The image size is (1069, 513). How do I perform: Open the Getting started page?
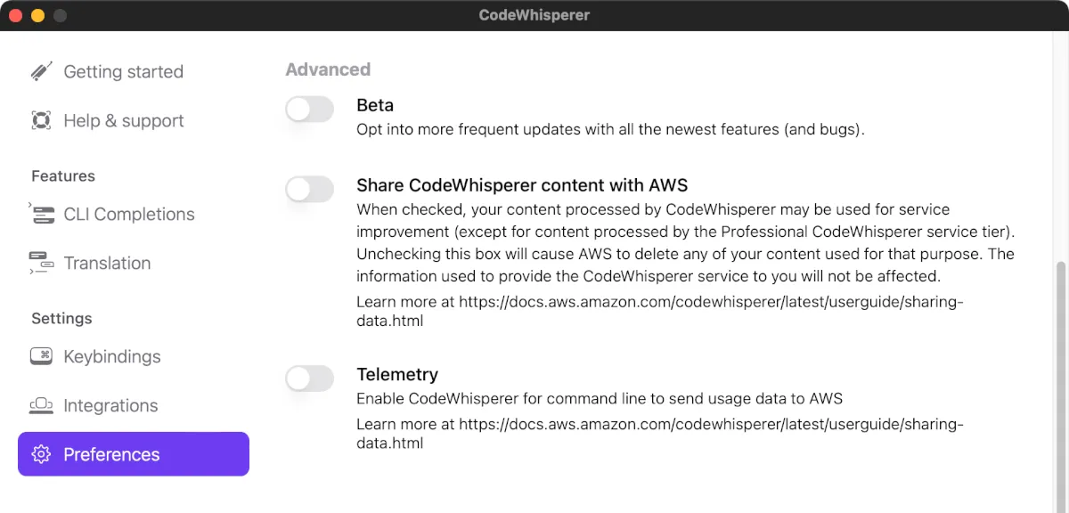(123, 71)
